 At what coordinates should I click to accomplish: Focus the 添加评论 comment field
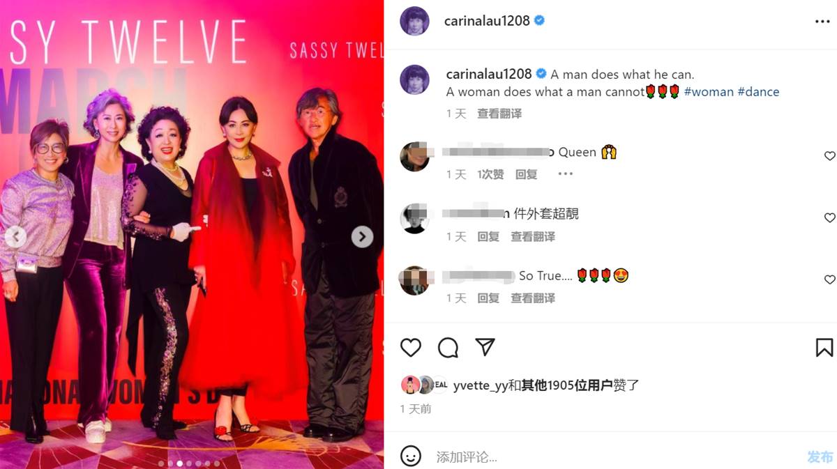pos(614,457)
